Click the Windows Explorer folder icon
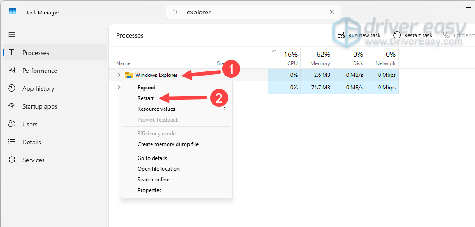Image resolution: width=475 pixels, height=227 pixels. (129, 75)
